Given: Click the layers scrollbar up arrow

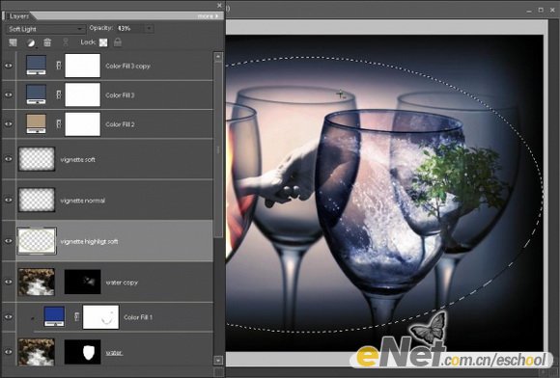Looking at the screenshot, I should point(218,57).
